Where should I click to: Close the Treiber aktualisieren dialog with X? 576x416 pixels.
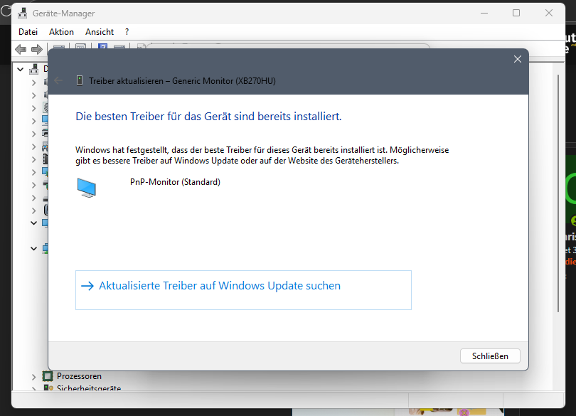click(518, 59)
